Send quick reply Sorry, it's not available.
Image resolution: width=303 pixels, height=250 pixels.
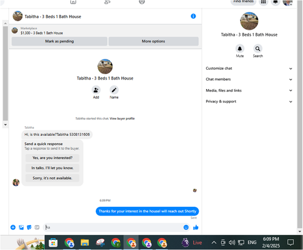(x=52, y=178)
